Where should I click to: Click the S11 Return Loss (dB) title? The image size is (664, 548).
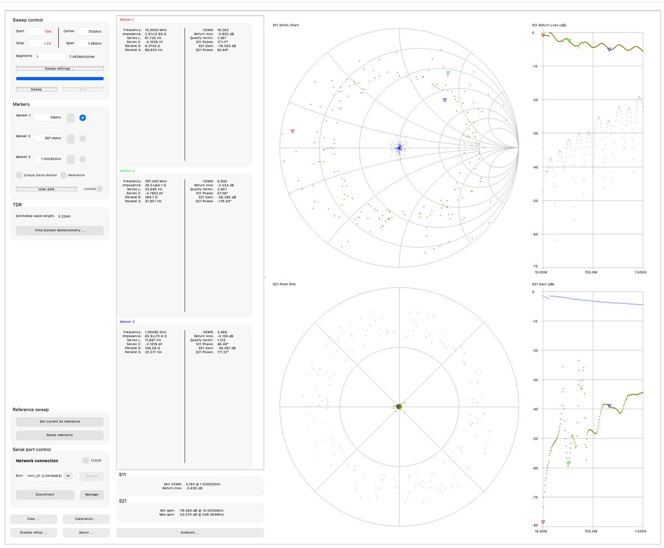point(549,25)
